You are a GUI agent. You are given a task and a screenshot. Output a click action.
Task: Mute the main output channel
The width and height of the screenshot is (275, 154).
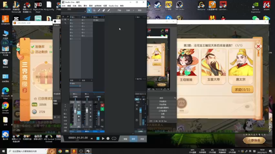(137, 105)
